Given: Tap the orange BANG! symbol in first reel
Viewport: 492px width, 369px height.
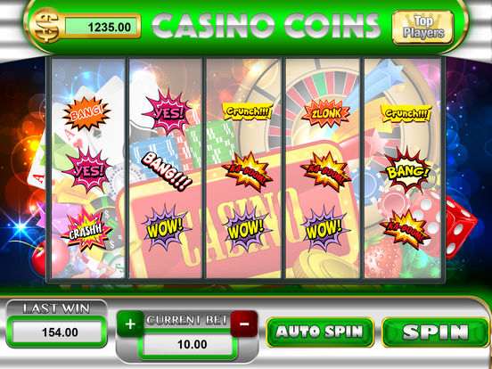Looking at the screenshot, I should point(86,114).
